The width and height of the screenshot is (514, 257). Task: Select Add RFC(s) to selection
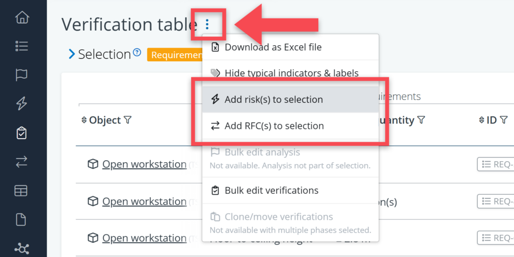pyautogui.click(x=274, y=126)
